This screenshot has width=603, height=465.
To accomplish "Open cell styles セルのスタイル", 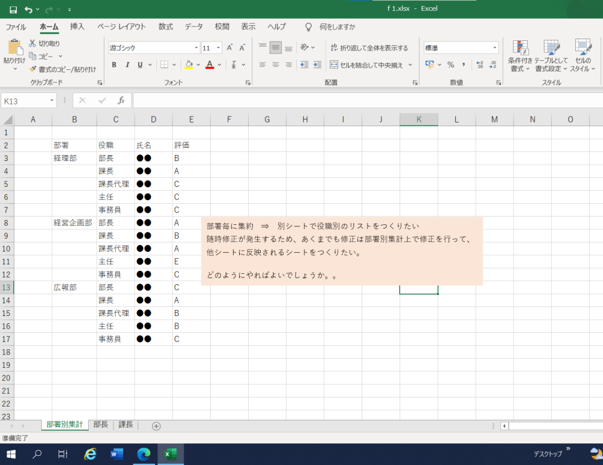I will (x=582, y=55).
